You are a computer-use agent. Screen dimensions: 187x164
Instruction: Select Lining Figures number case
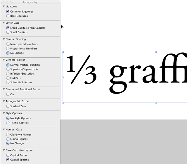(8, 139)
